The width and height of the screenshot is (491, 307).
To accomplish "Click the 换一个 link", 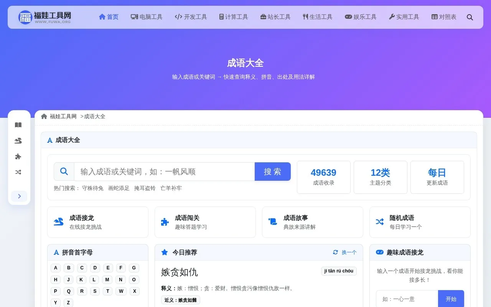I will [x=349, y=252].
